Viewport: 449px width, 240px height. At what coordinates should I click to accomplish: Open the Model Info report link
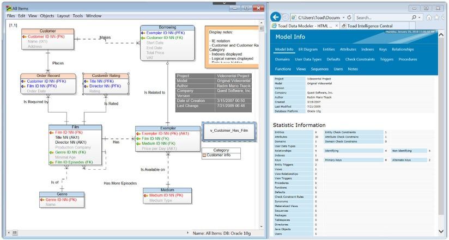(284, 49)
